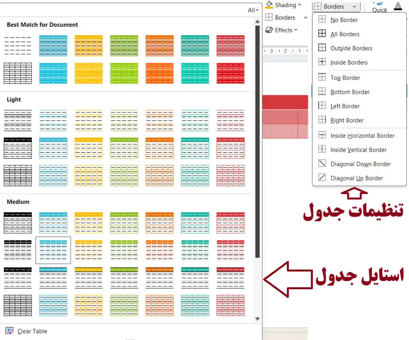This screenshot has width=409, height=340.
Task: Apply a Diagonal Down Border
Action: pos(361,164)
